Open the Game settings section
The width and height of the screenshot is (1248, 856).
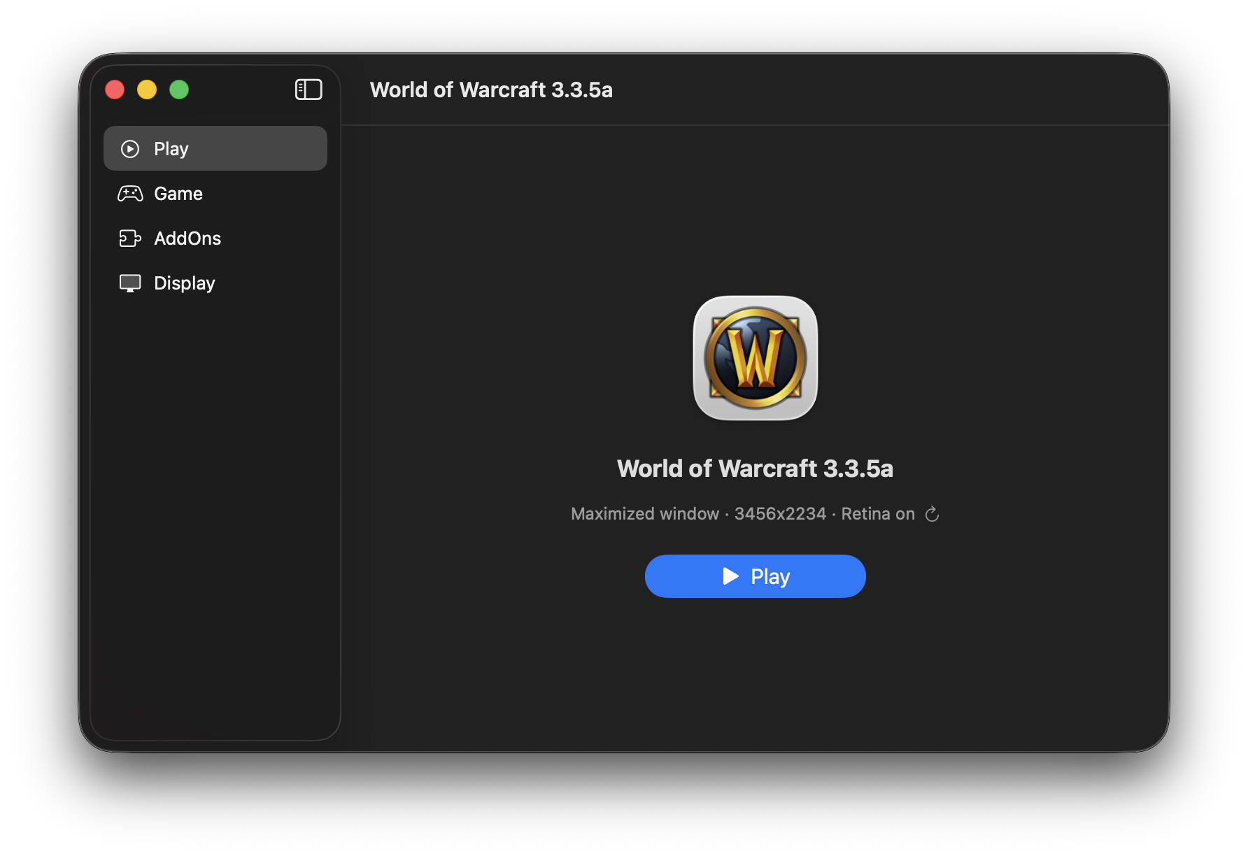[x=215, y=193]
